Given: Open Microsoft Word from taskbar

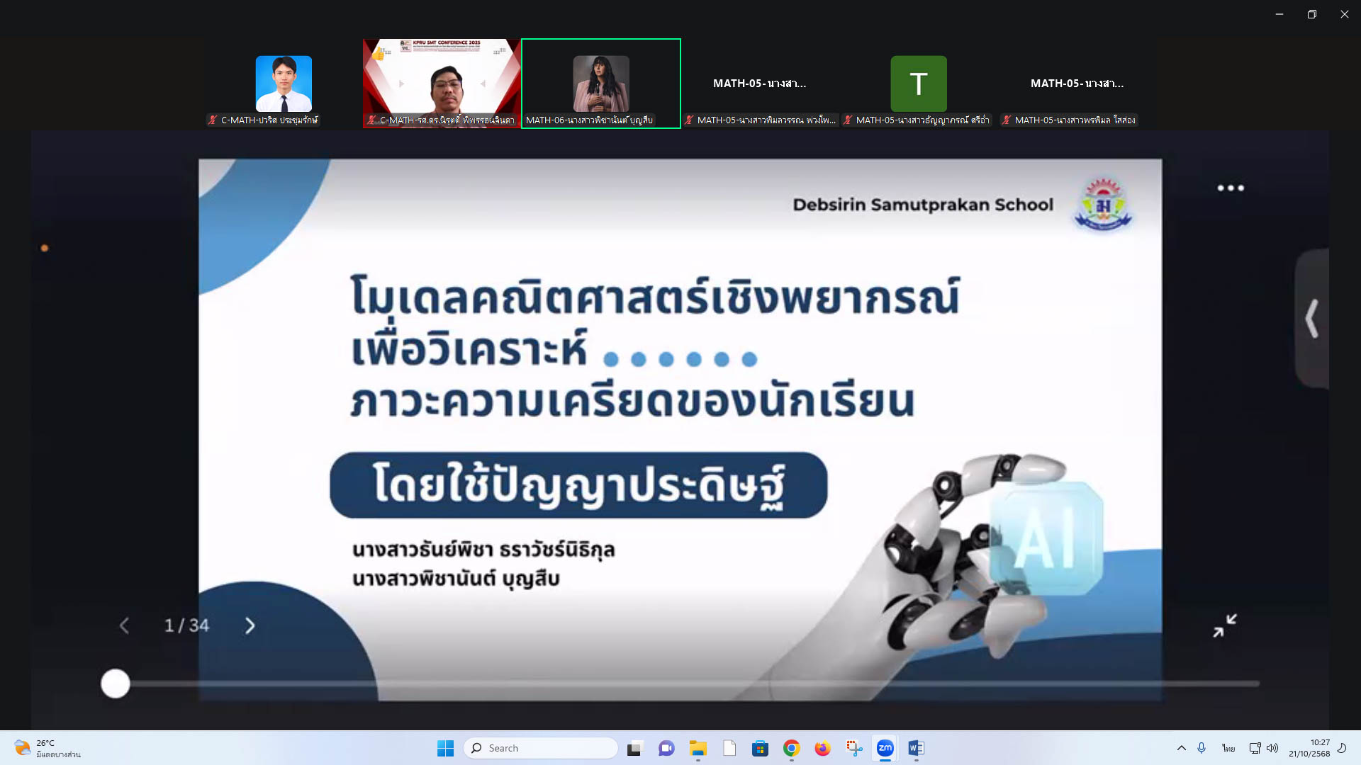Looking at the screenshot, I should (x=916, y=748).
